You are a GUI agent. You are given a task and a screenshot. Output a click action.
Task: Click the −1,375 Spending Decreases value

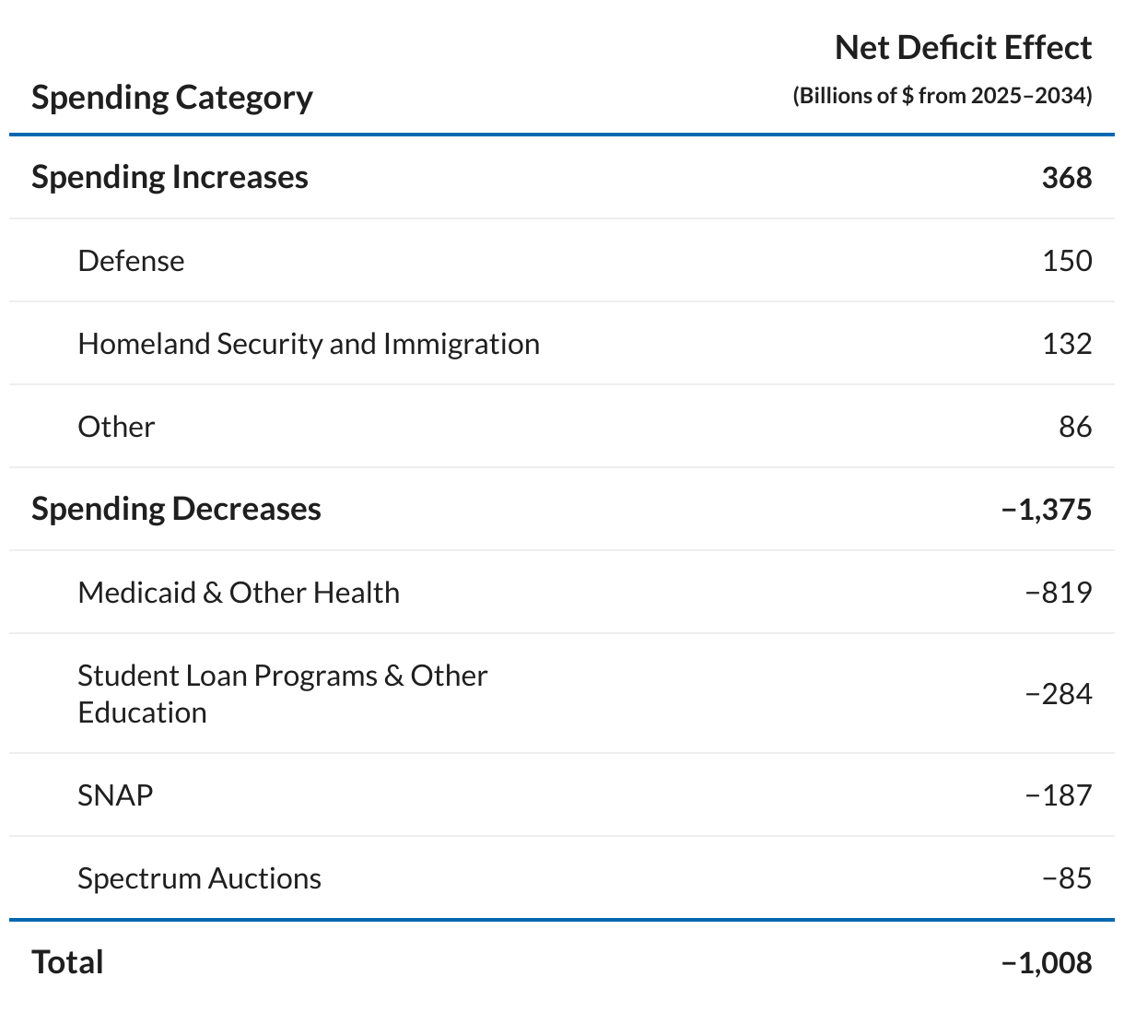(1047, 509)
